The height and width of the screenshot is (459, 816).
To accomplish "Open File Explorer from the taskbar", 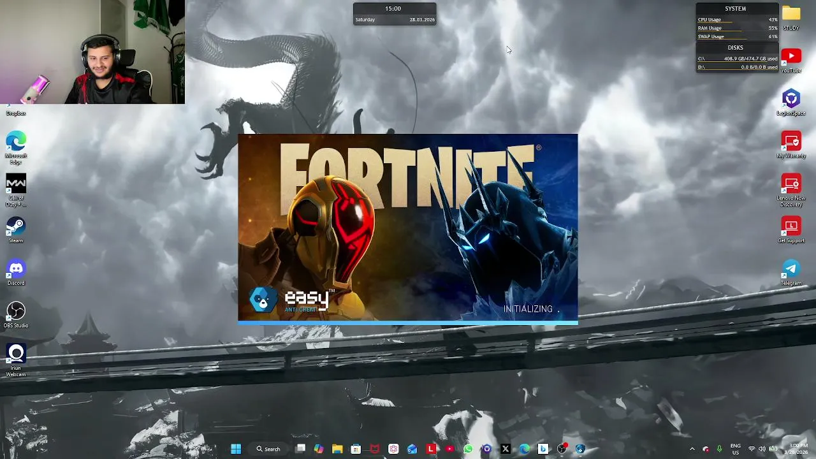I will point(337,449).
